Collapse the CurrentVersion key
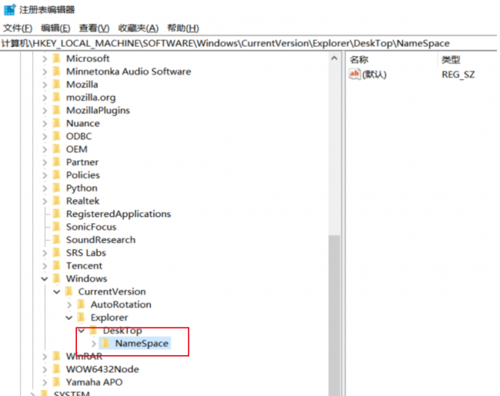 pyautogui.click(x=57, y=291)
